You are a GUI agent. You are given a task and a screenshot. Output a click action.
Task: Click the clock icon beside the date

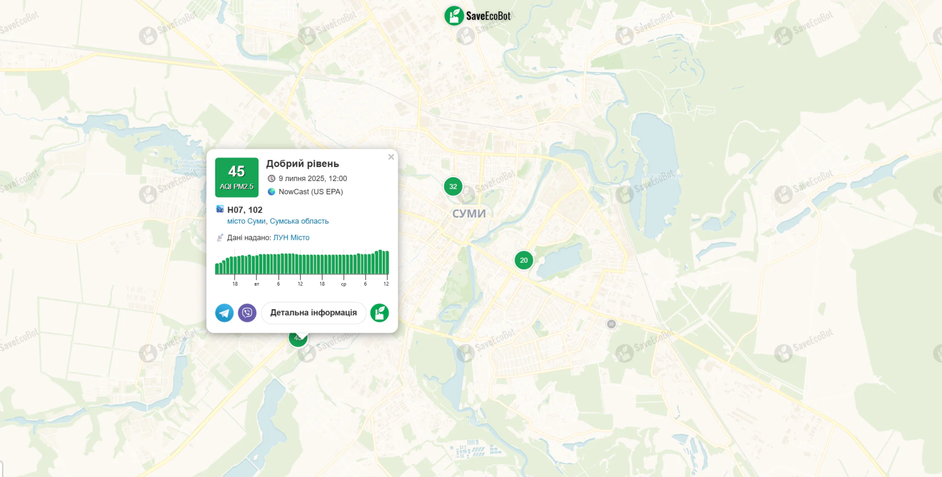pos(271,178)
